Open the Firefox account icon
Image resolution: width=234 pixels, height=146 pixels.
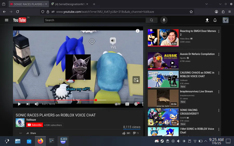point(216,12)
